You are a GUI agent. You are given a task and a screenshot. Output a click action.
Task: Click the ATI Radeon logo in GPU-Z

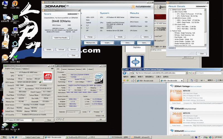click(47, 77)
